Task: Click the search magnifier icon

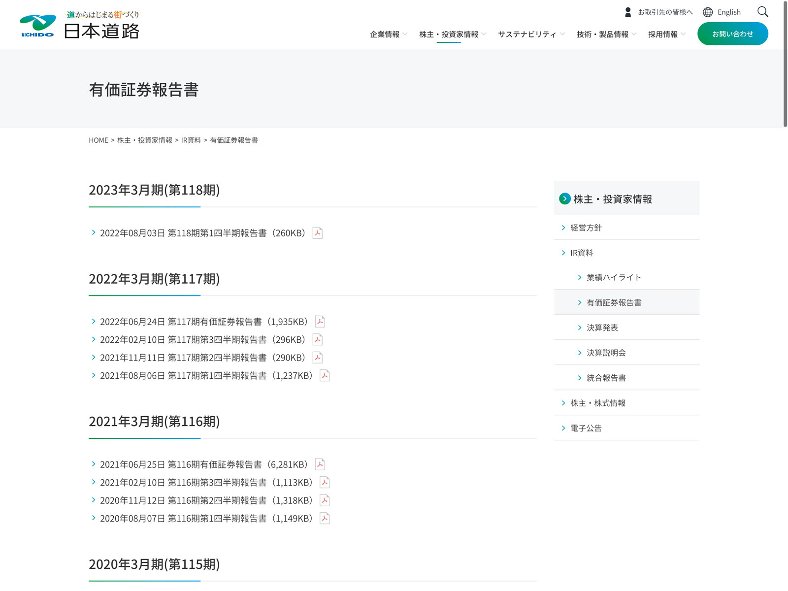Action: click(762, 12)
